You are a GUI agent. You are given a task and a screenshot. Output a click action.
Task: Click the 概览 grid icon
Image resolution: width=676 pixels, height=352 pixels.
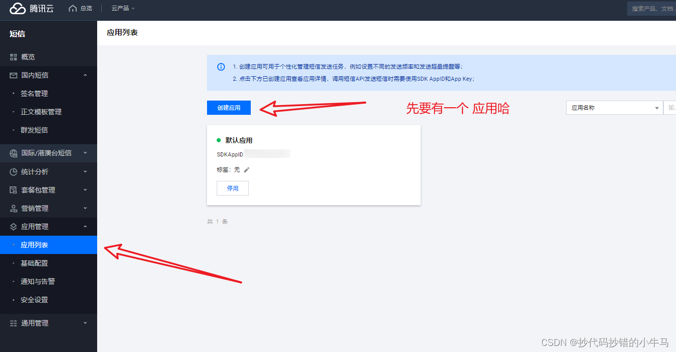point(14,57)
